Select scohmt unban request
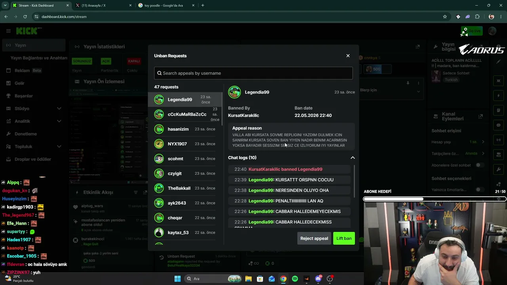Image resolution: width=507 pixels, height=285 pixels. coord(185,159)
